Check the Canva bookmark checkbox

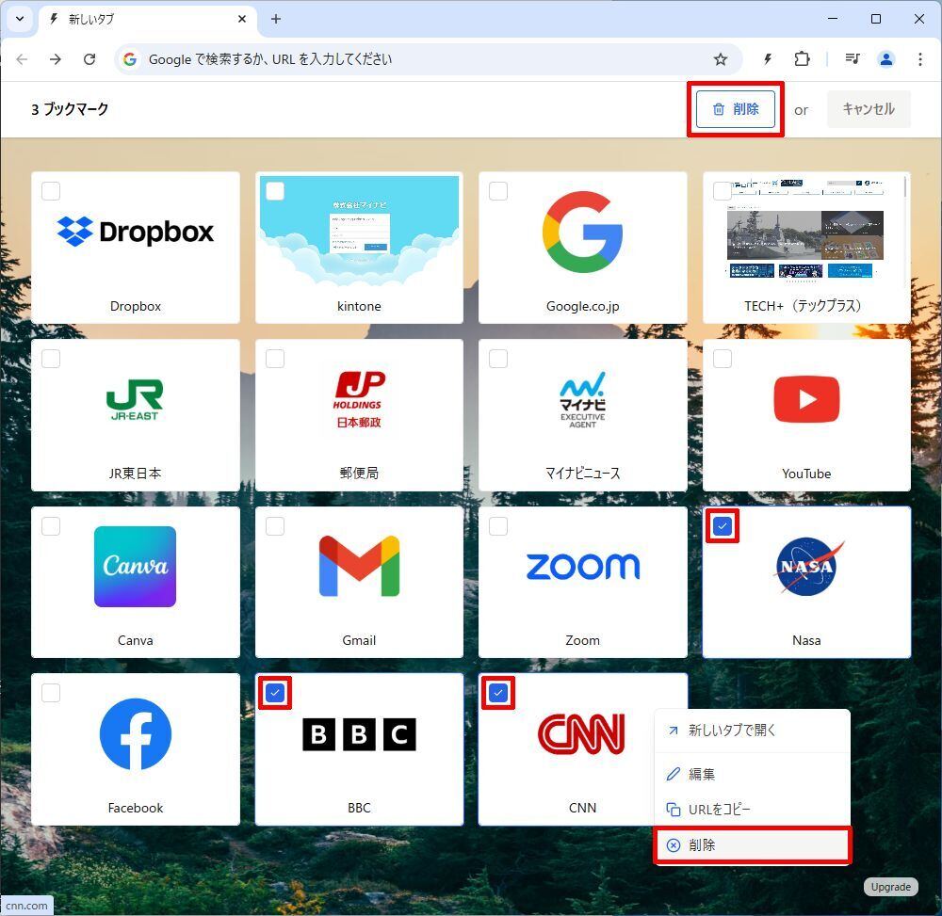point(51,526)
